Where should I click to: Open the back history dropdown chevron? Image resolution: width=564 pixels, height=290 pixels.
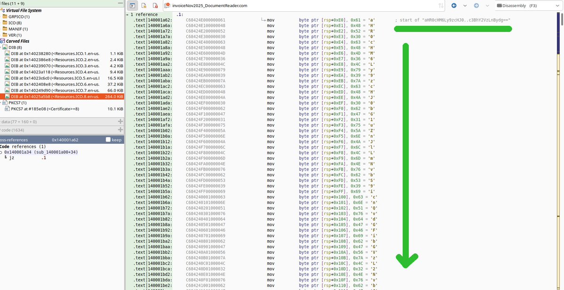465,6
